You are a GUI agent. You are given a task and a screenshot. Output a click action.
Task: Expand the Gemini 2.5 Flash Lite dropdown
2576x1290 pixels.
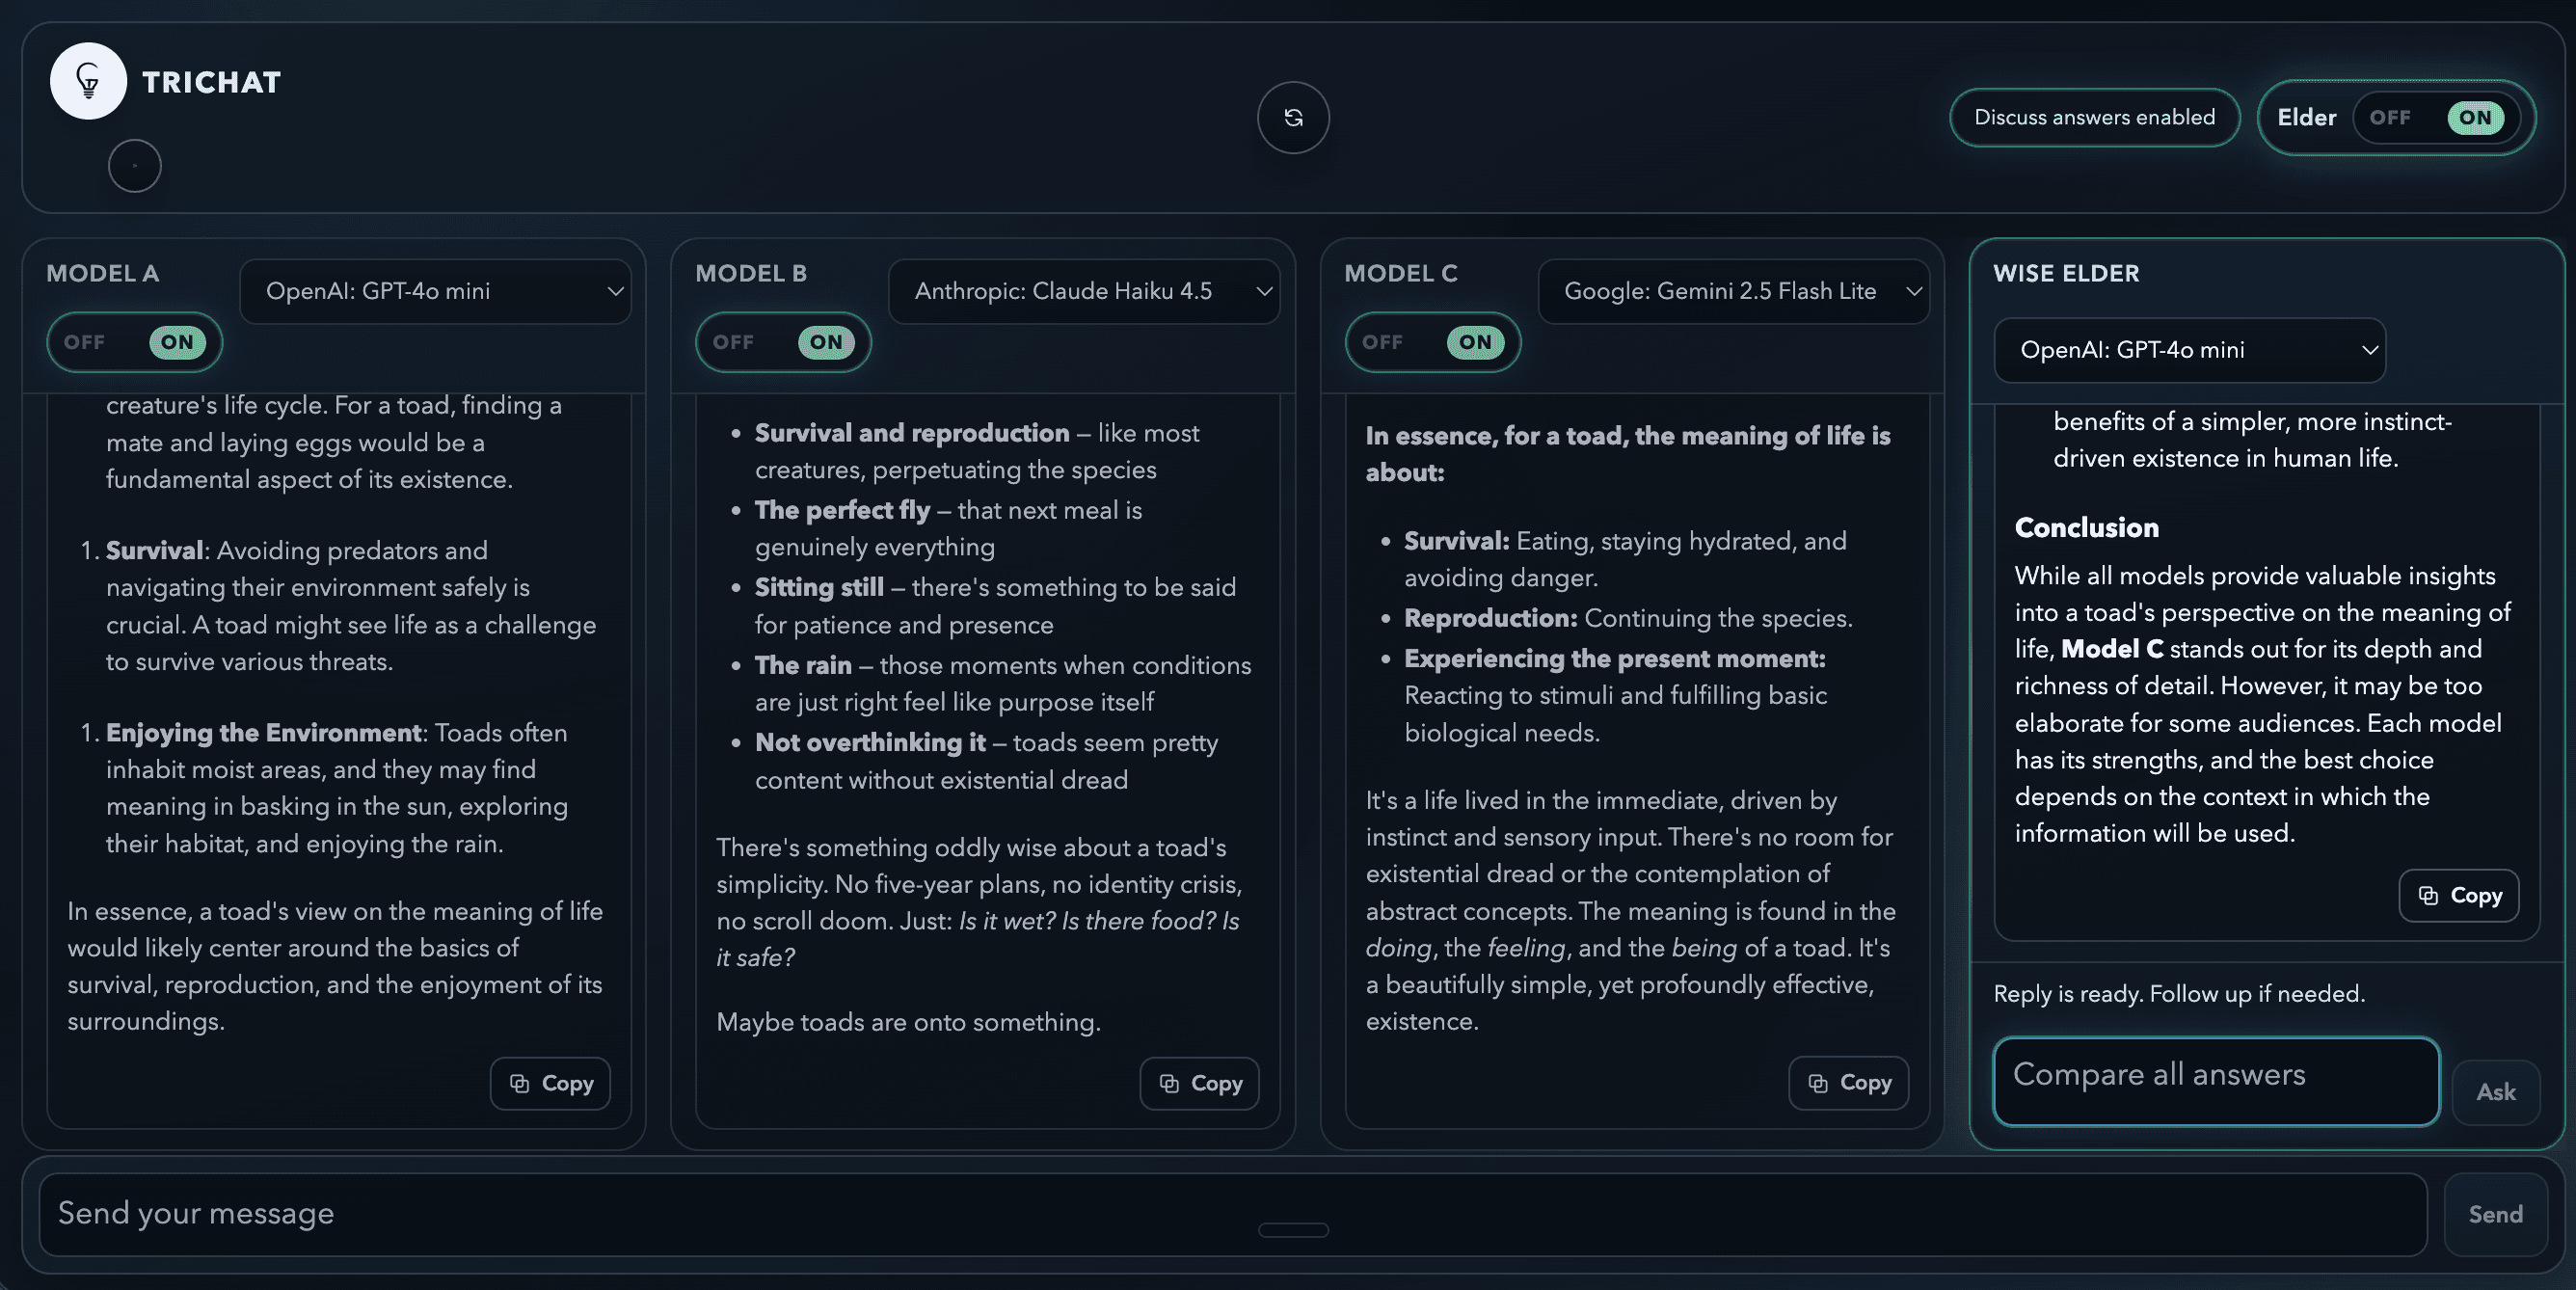tap(1733, 291)
